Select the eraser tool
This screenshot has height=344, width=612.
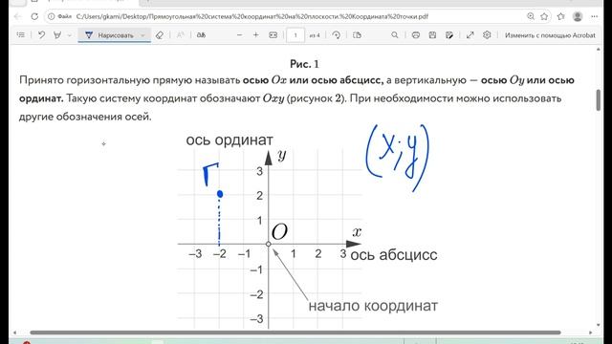click(160, 35)
